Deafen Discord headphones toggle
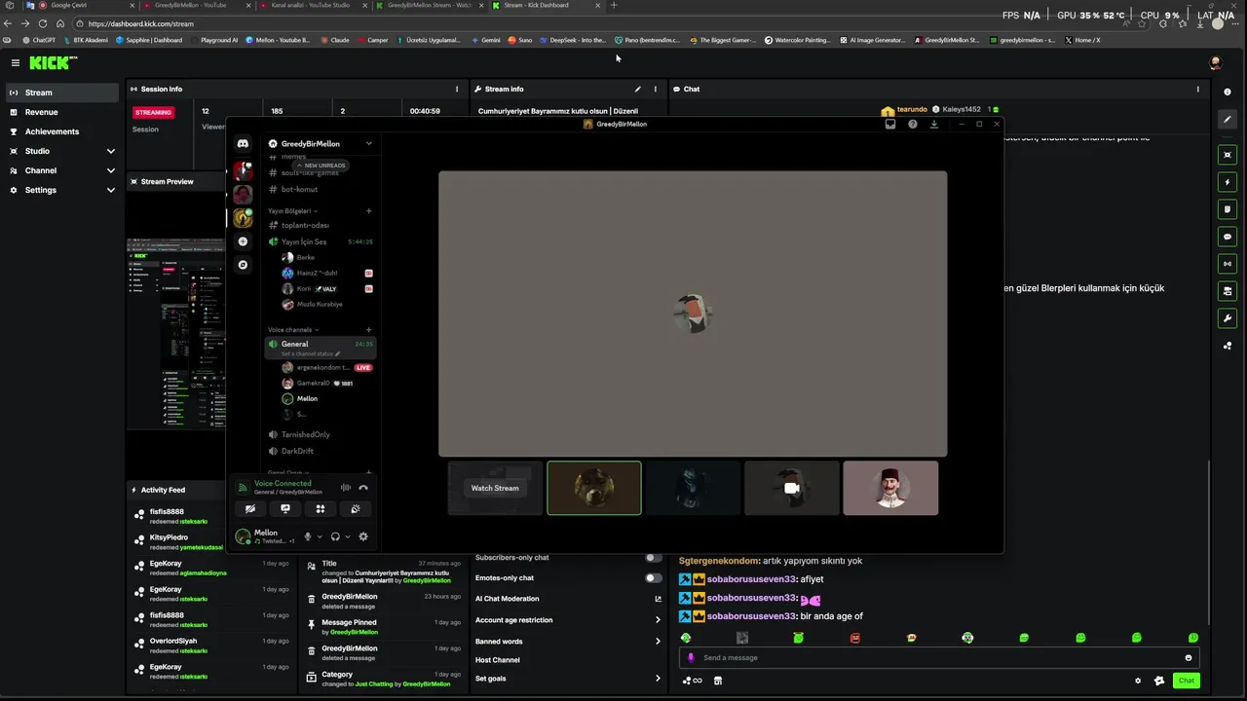The image size is (1247, 701). [335, 536]
